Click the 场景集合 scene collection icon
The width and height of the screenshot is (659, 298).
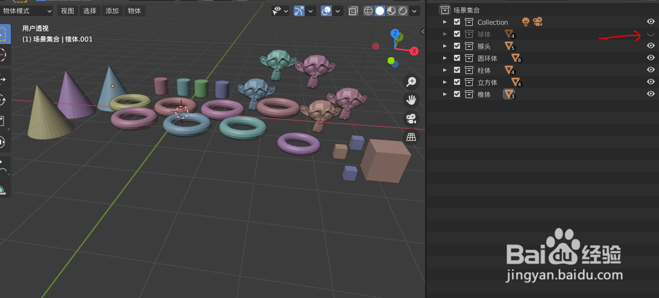coord(444,10)
